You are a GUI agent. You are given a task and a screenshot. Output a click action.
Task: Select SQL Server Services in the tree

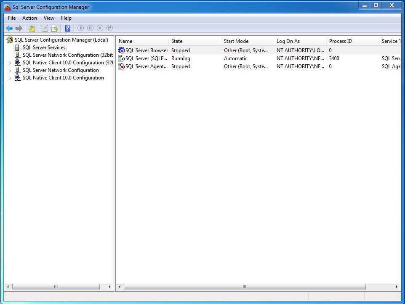(44, 48)
